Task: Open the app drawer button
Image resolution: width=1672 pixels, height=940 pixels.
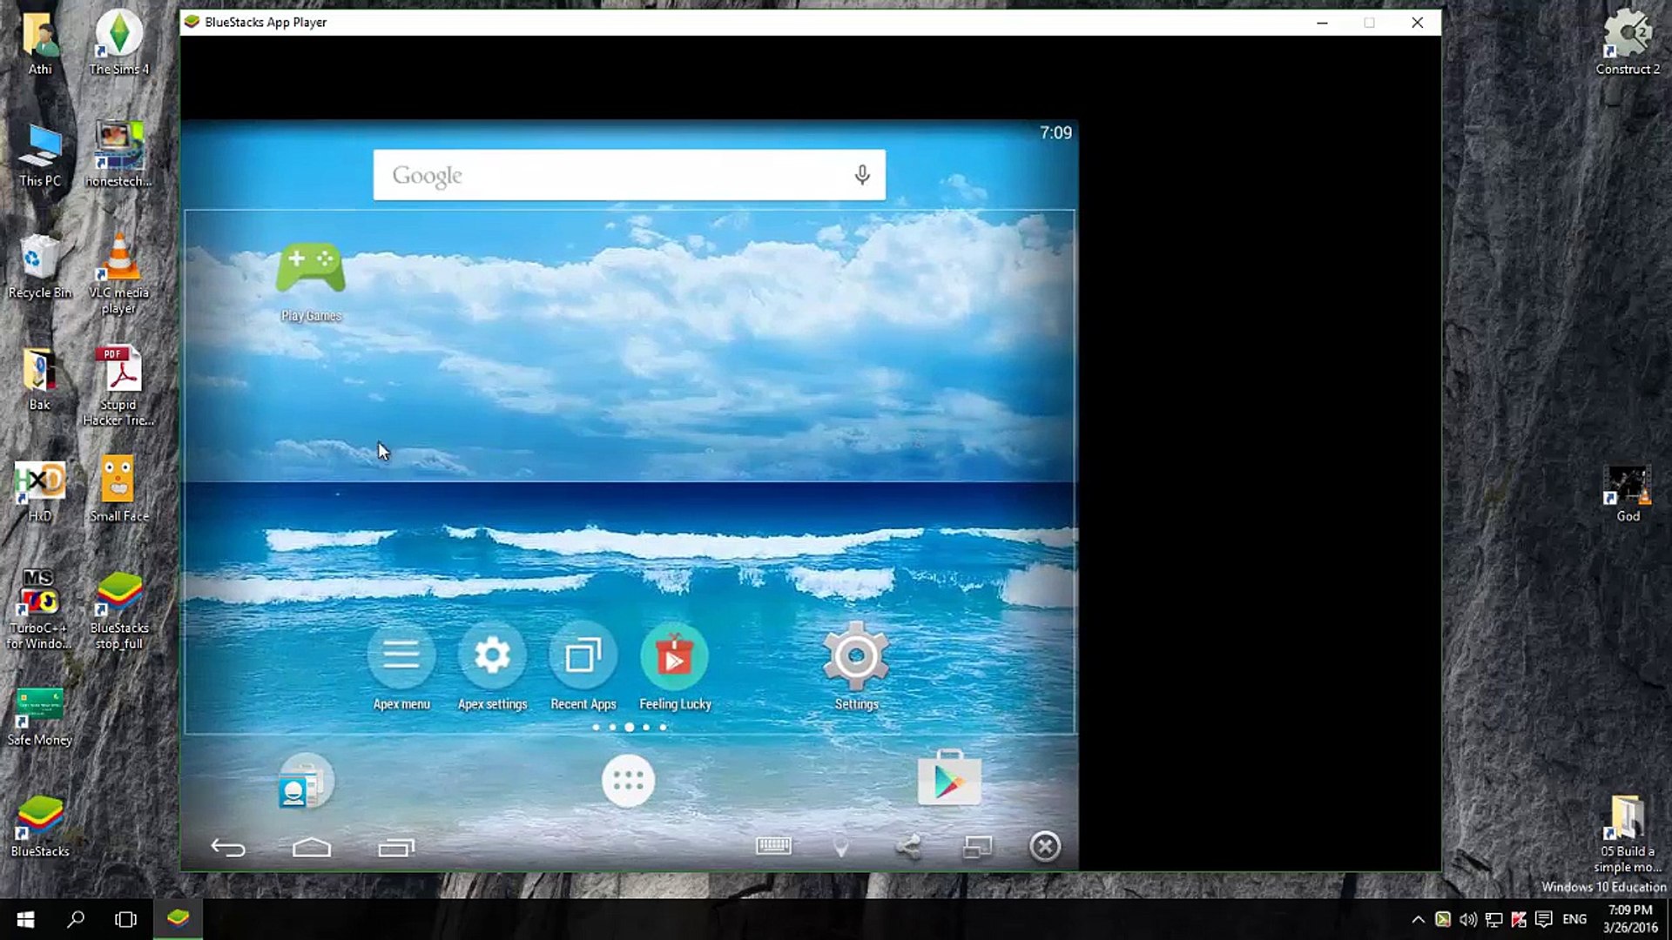Action: pyautogui.click(x=628, y=781)
